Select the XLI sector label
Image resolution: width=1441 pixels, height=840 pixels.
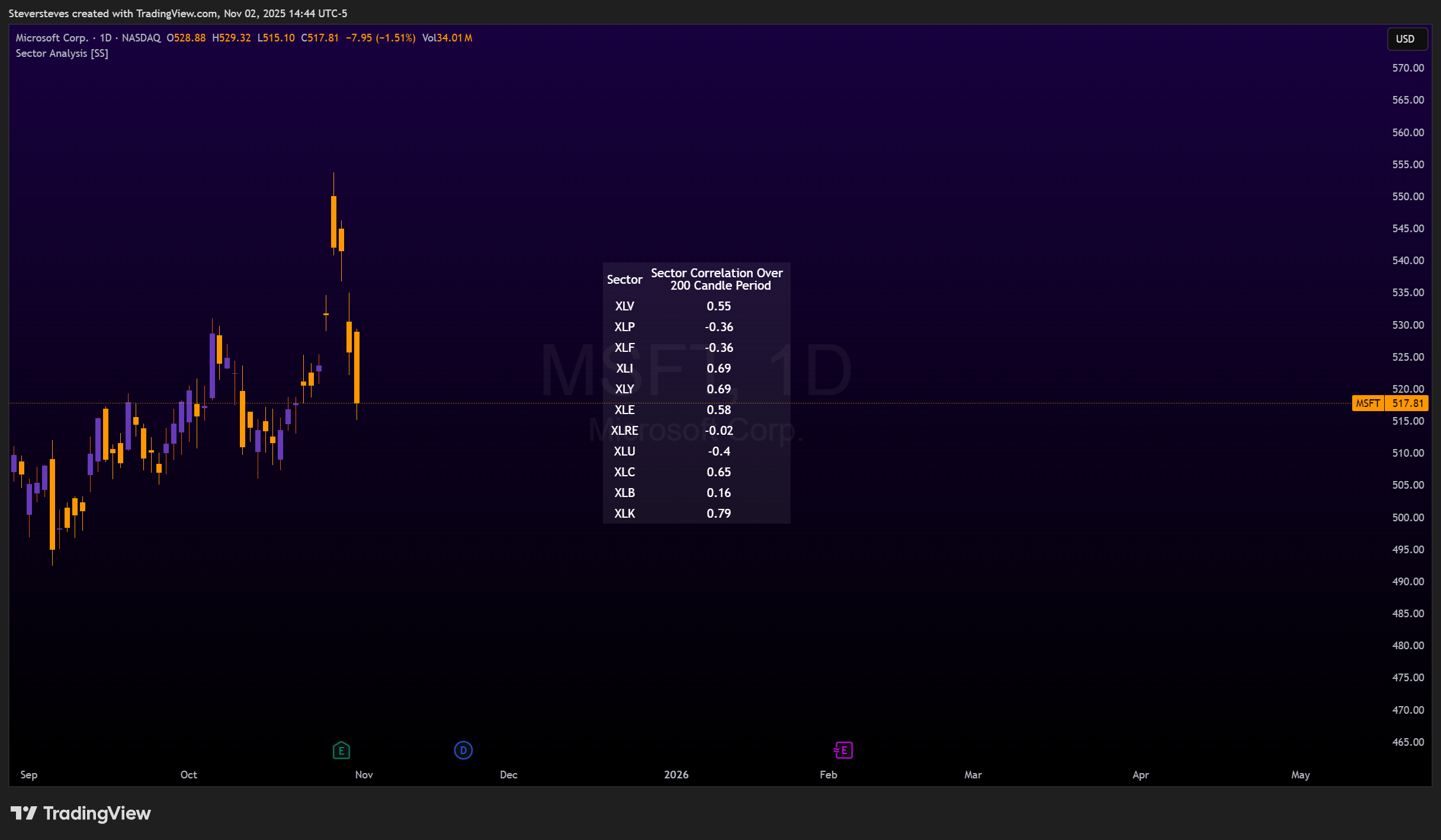pyautogui.click(x=624, y=368)
